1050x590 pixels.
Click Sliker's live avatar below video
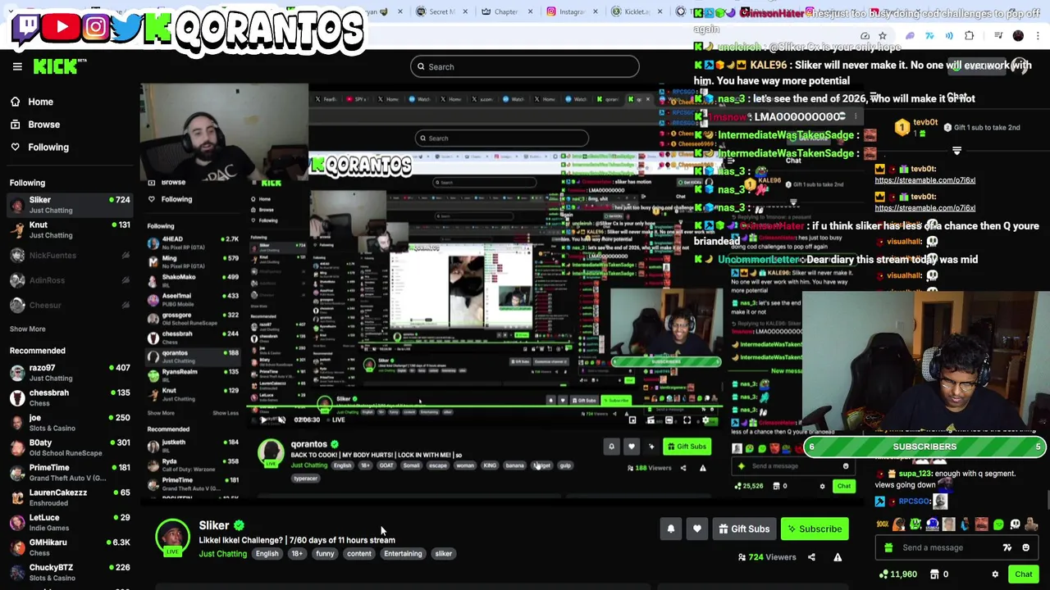pyautogui.click(x=172, y=538)
